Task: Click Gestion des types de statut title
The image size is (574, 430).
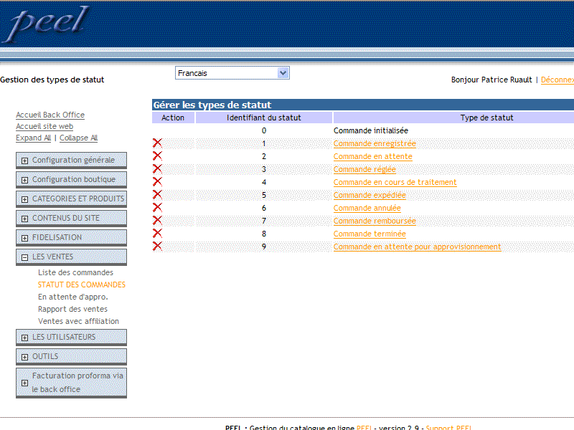Action: click(52, 80)
